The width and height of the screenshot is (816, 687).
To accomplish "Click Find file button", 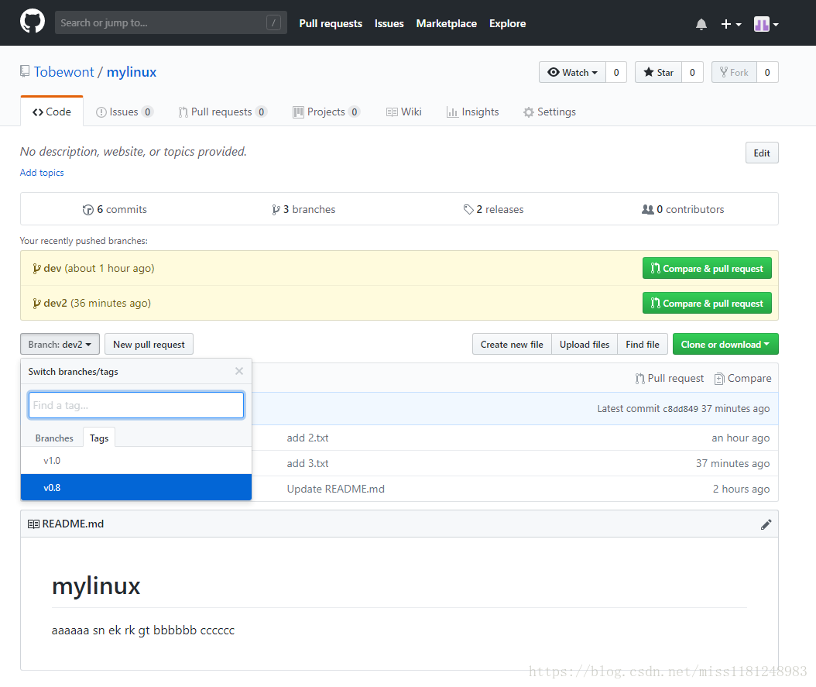I will pos(642,345).
